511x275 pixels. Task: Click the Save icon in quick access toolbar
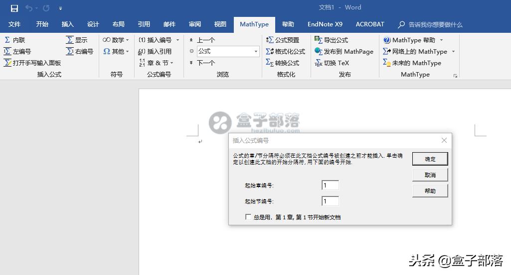[x=14, y=8]
